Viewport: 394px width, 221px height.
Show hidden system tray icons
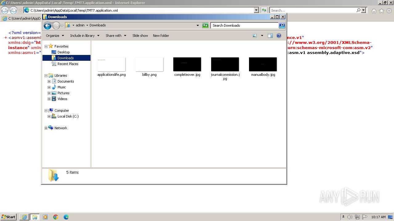pyautogui.click(x=343, y=217)
